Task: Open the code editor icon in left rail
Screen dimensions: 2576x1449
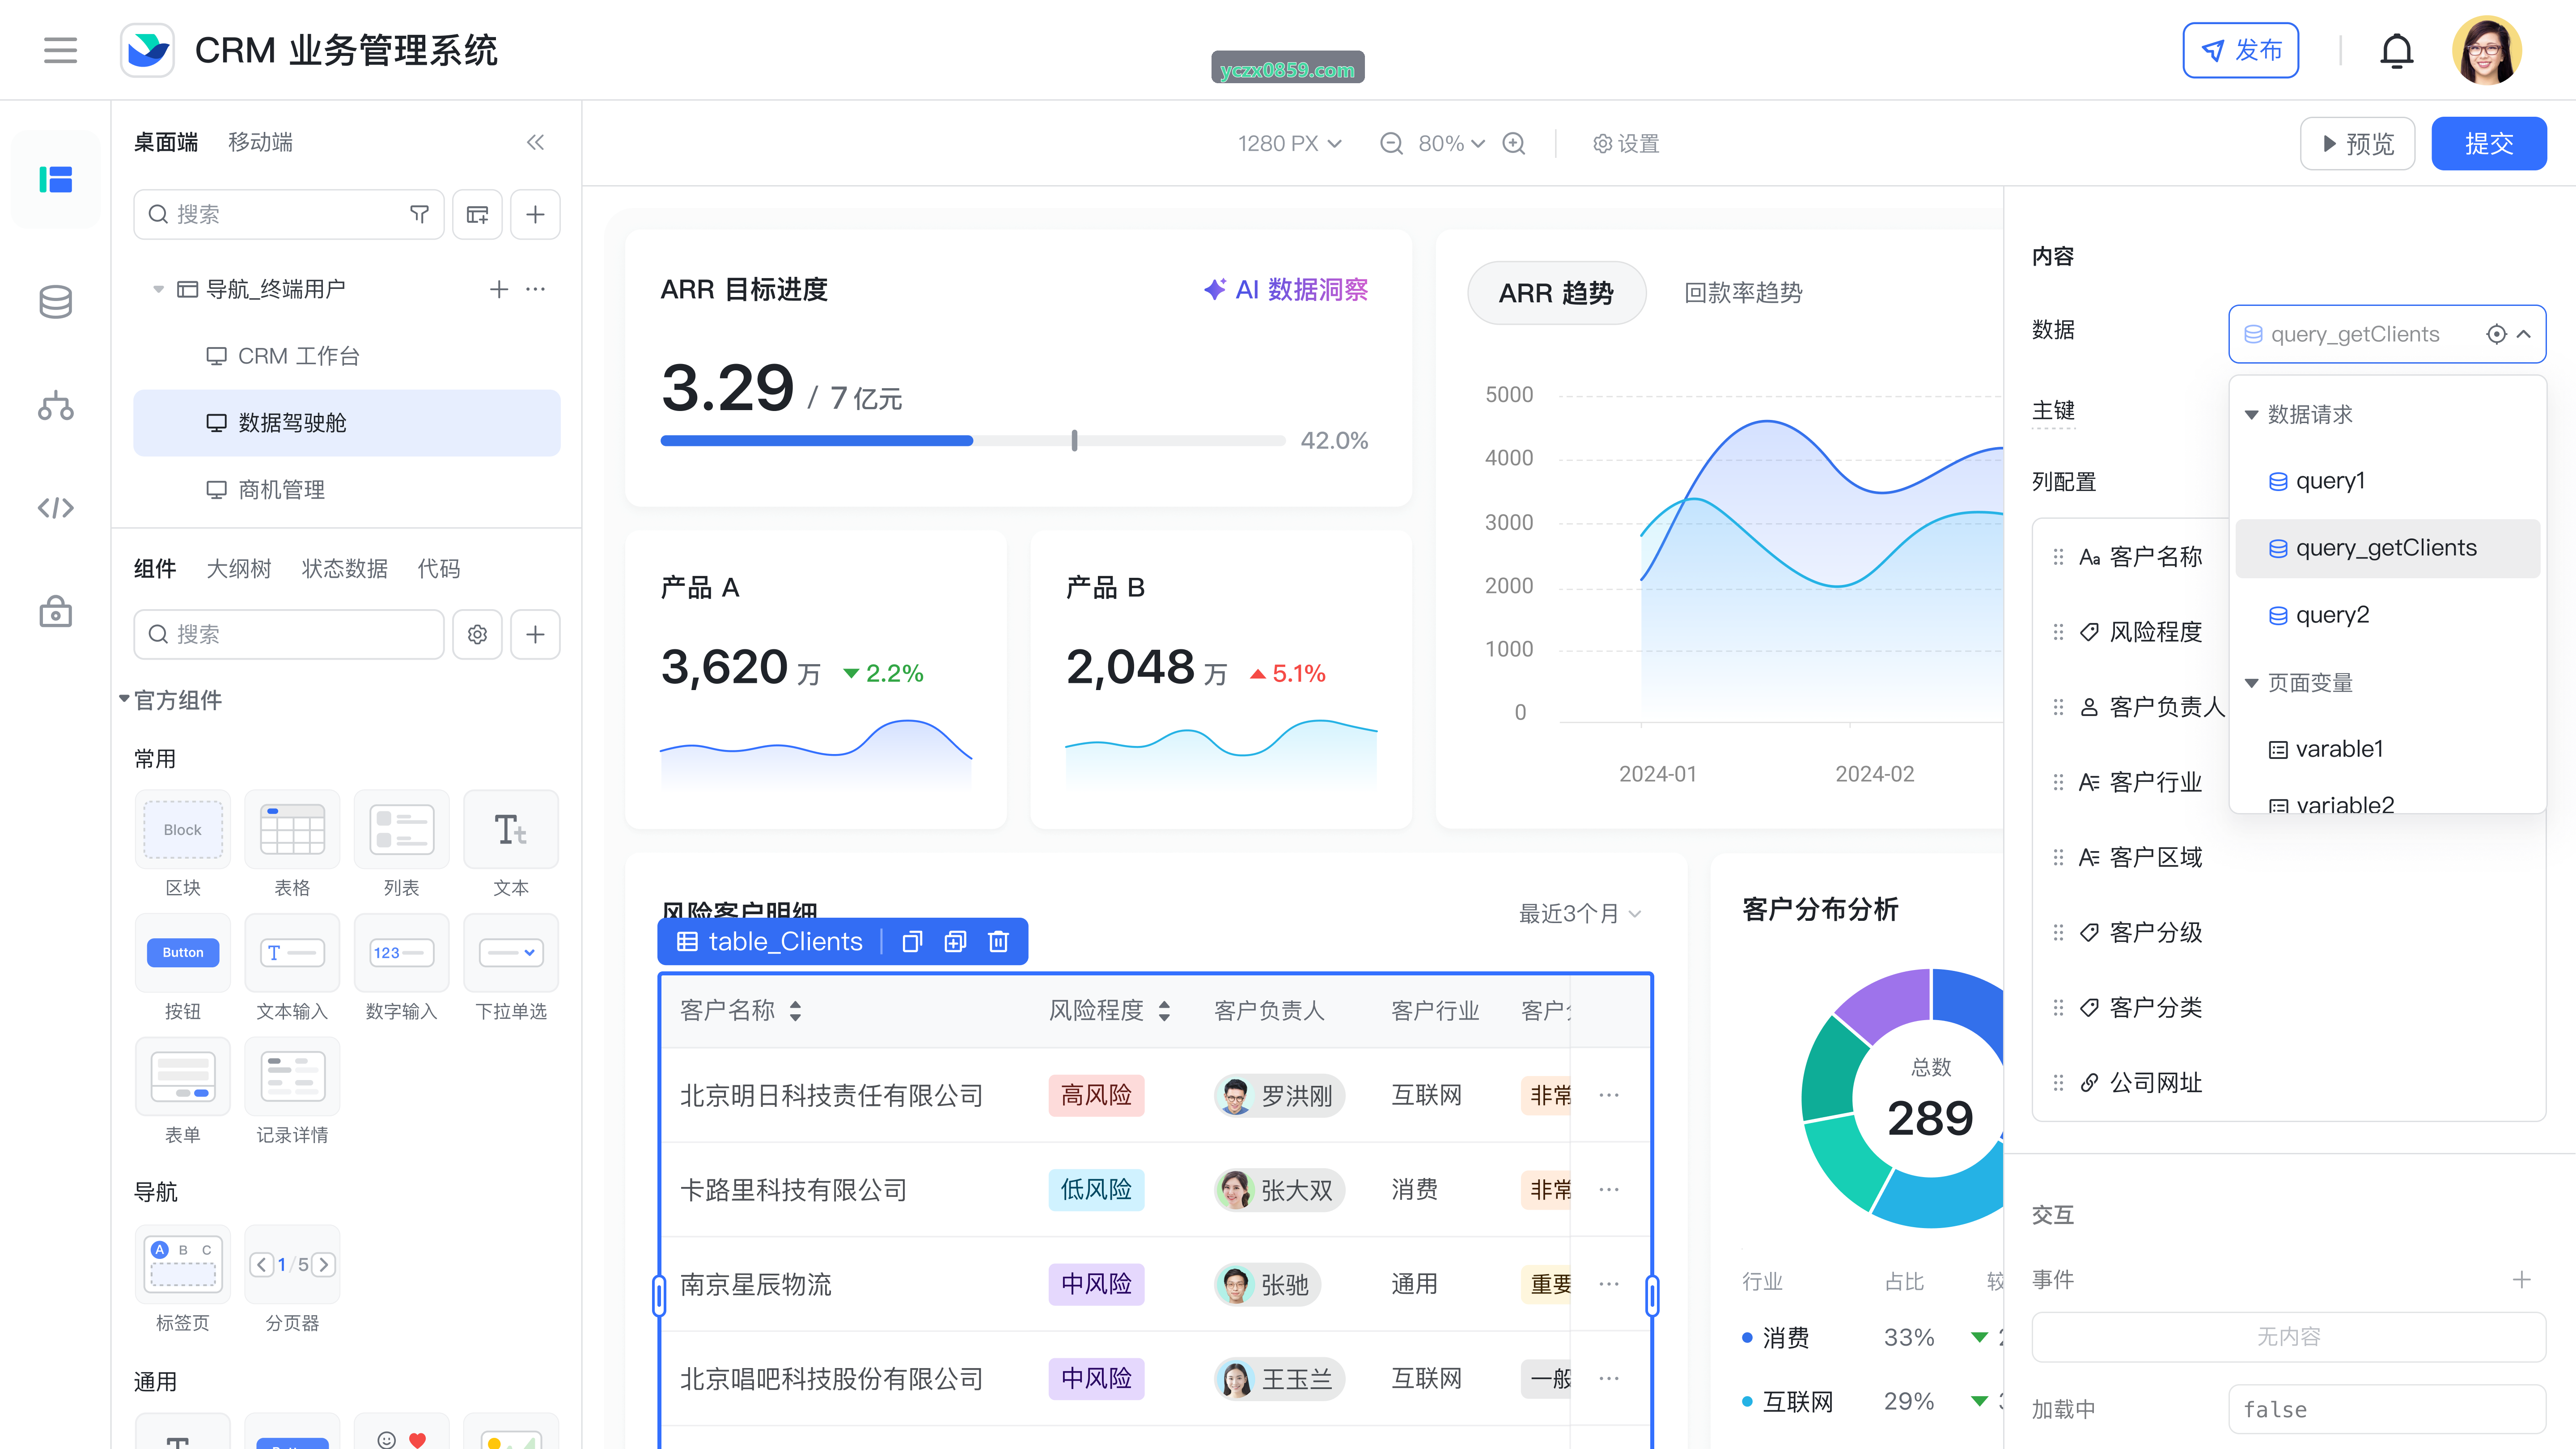Action: pyautogui.click(x=55, y=508)
